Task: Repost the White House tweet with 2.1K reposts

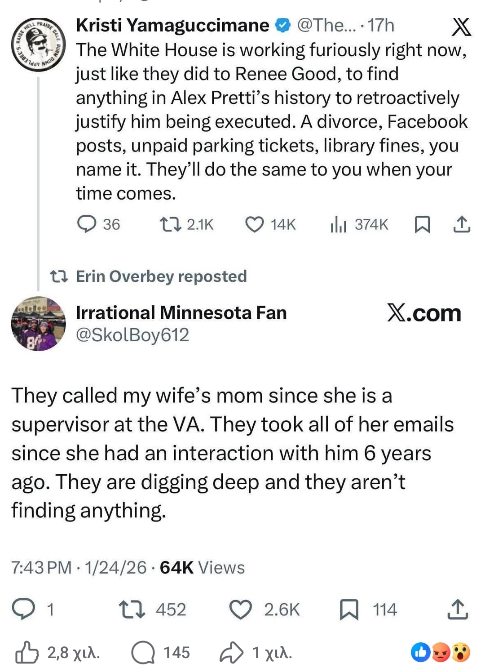Action: pyautogui.click(x=171, y=224)
